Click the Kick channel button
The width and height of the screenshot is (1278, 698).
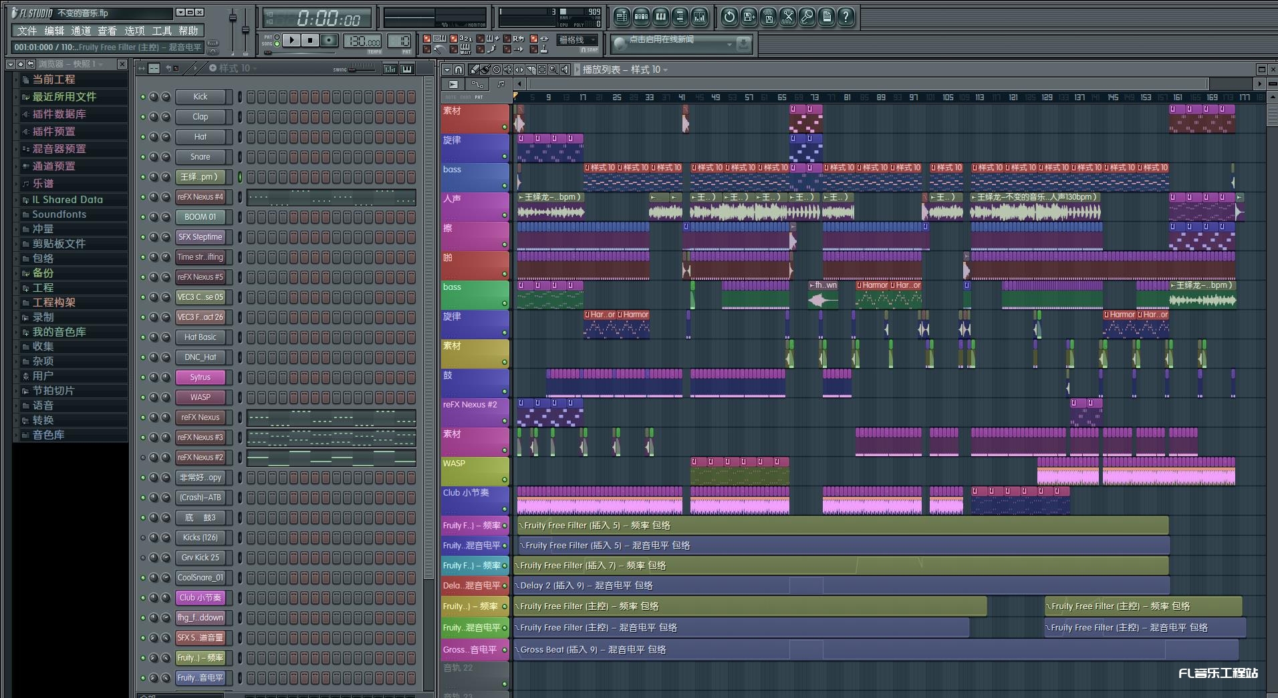pyautogui.click(x=200, y=97)
